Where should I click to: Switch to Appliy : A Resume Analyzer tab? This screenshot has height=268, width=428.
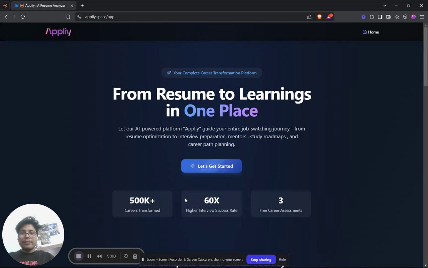(x=43, y=5)
